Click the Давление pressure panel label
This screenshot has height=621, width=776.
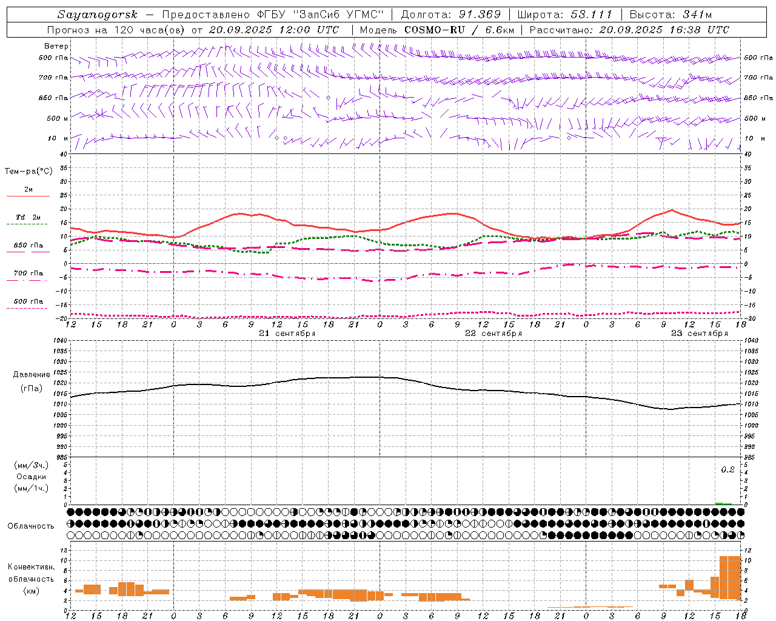coord(32,375)
